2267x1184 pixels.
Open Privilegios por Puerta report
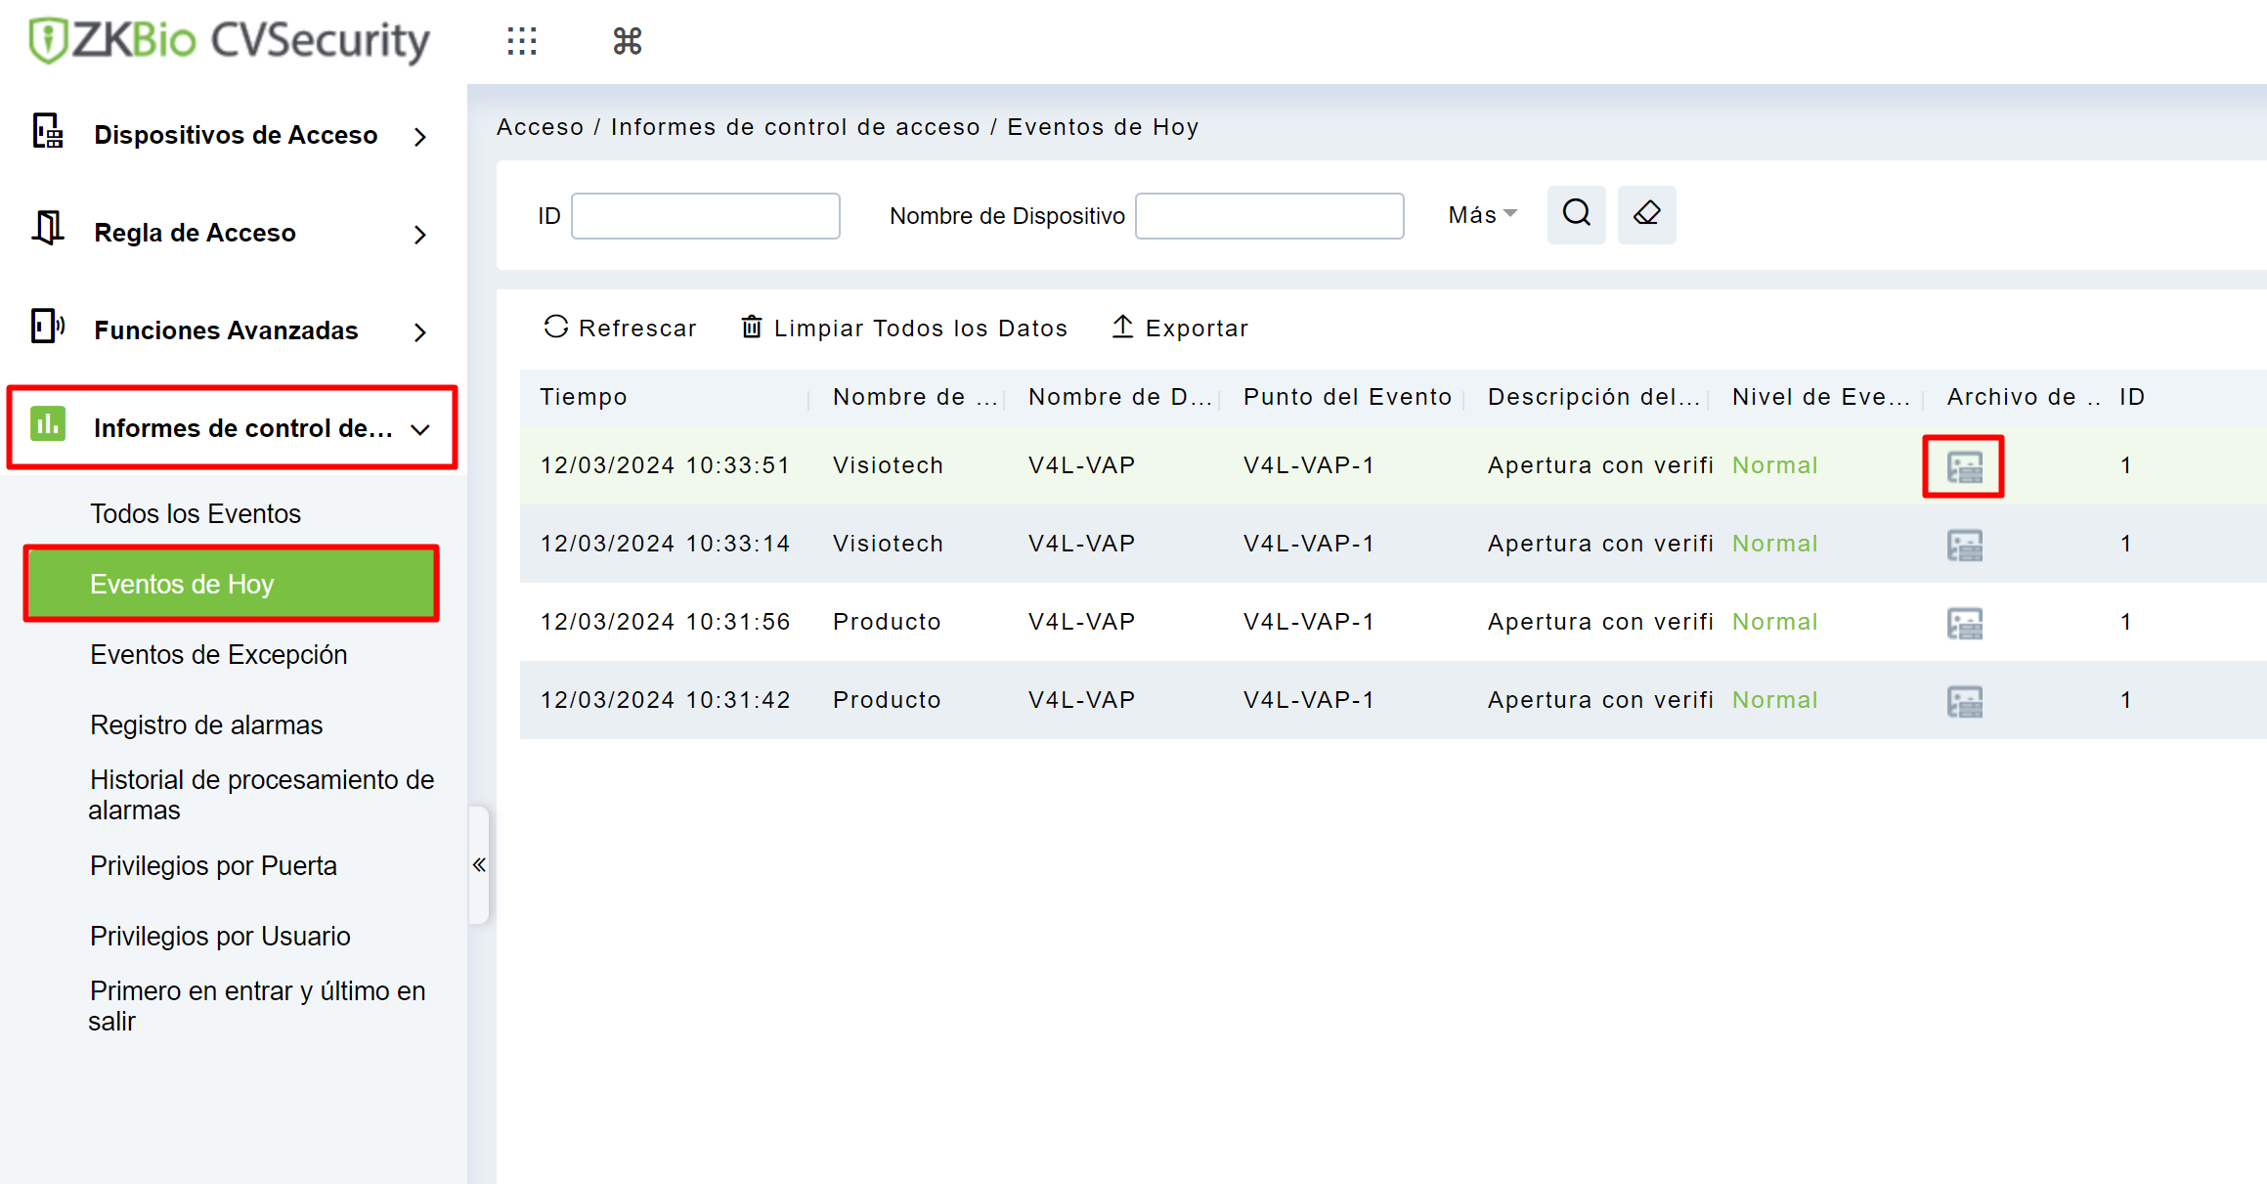click(213, 866)
